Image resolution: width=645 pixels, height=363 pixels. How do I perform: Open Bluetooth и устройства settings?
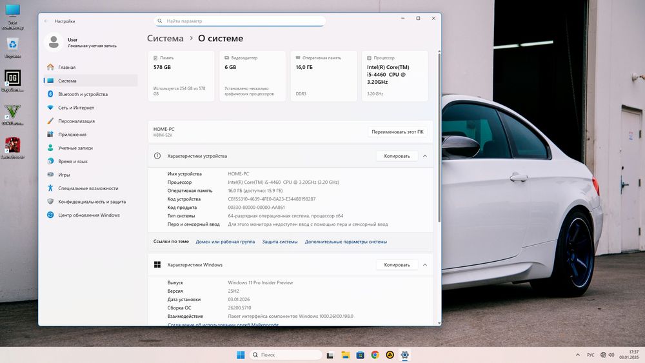point(90,94)
